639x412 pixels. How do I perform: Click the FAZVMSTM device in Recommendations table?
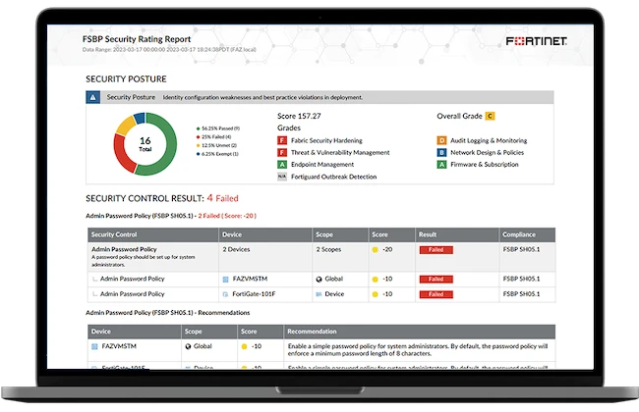pyautogui.click(x=118, y=346)
